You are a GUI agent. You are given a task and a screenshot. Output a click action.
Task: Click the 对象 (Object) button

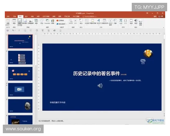[115, 21]
